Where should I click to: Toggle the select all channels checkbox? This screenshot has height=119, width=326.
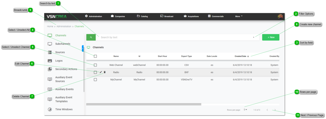tap(95, 56)
